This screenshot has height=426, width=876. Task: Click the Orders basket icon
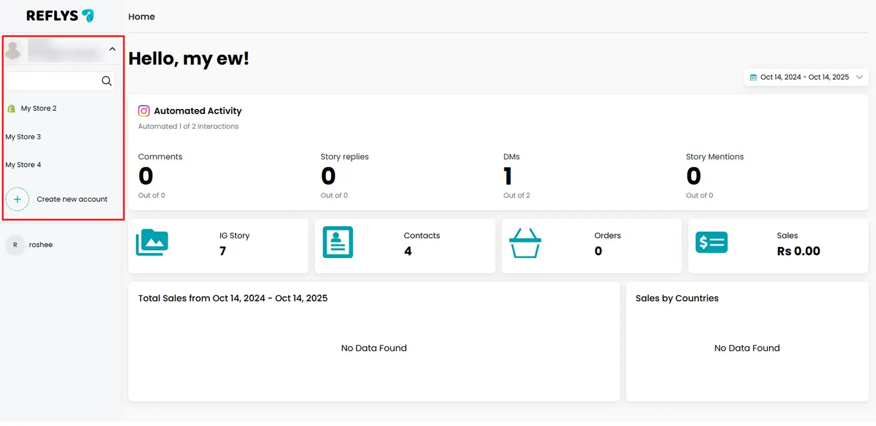[525, 243]
